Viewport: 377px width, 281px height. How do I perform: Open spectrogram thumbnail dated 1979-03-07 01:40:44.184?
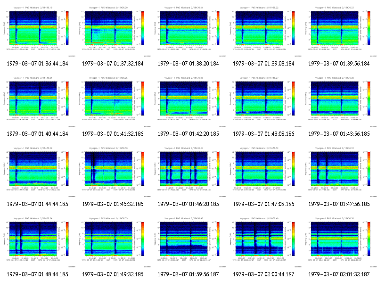[x=38, y=101]
